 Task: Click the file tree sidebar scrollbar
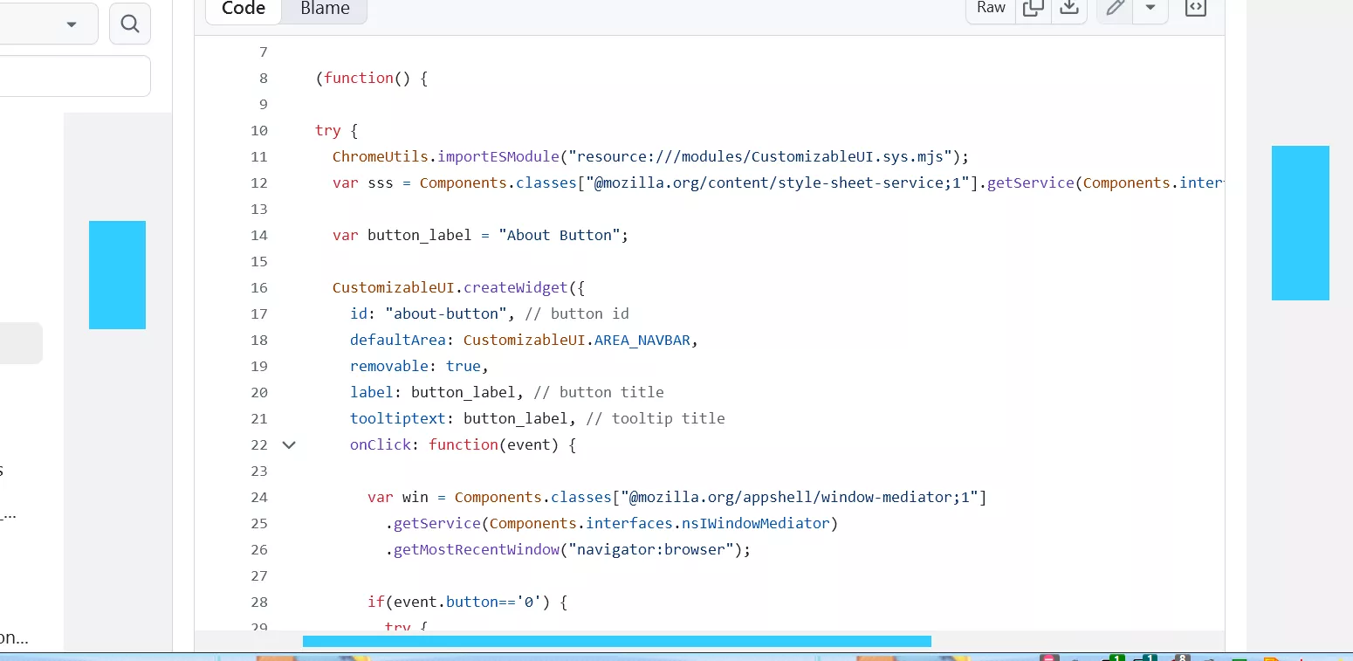click(x=117, y=275)
